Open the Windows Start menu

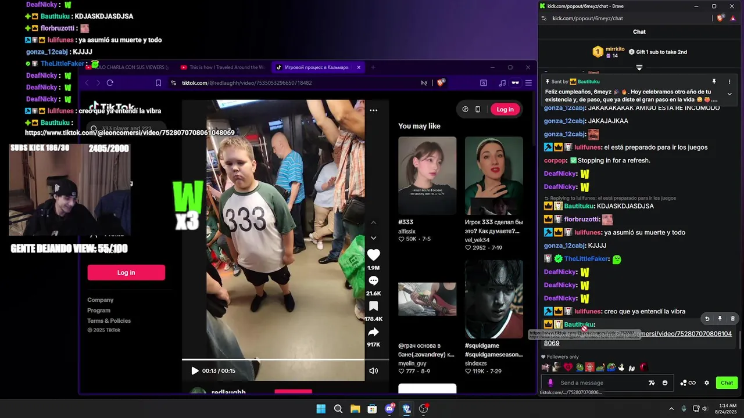321,409
